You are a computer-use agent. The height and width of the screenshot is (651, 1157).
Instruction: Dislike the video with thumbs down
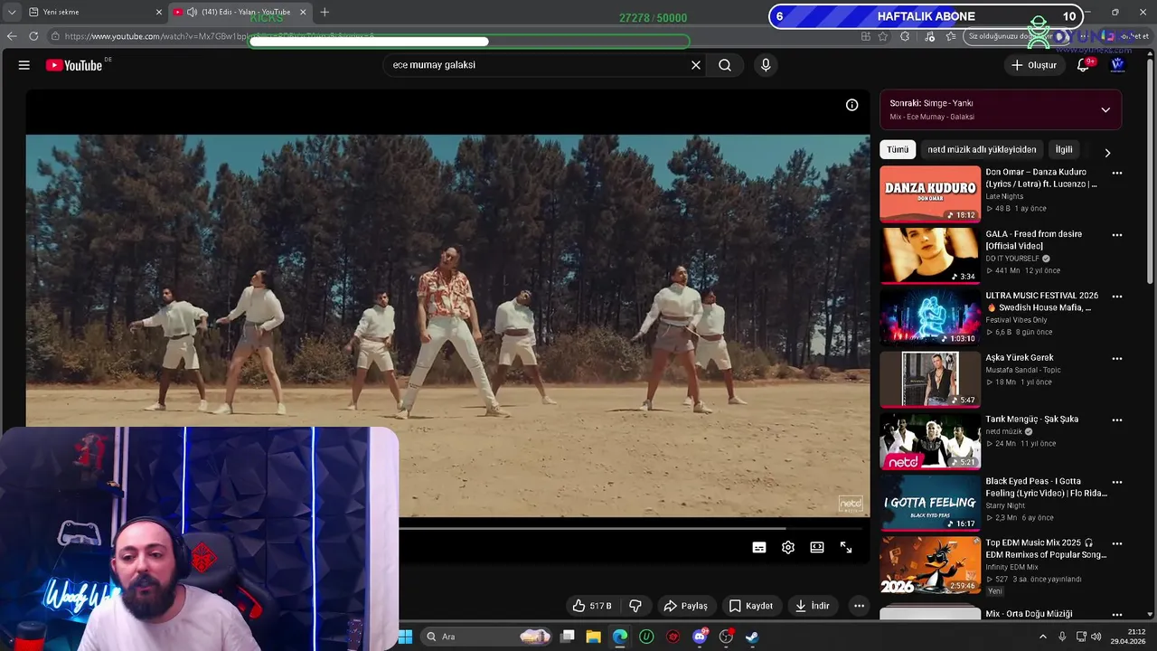click(635, 606)
